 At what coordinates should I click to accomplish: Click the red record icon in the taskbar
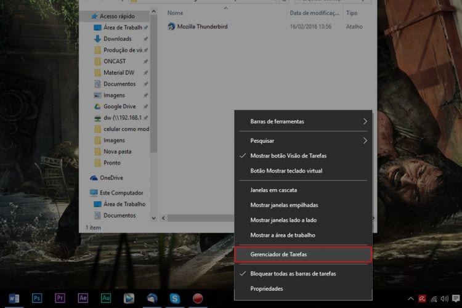(x=198, y=298)
